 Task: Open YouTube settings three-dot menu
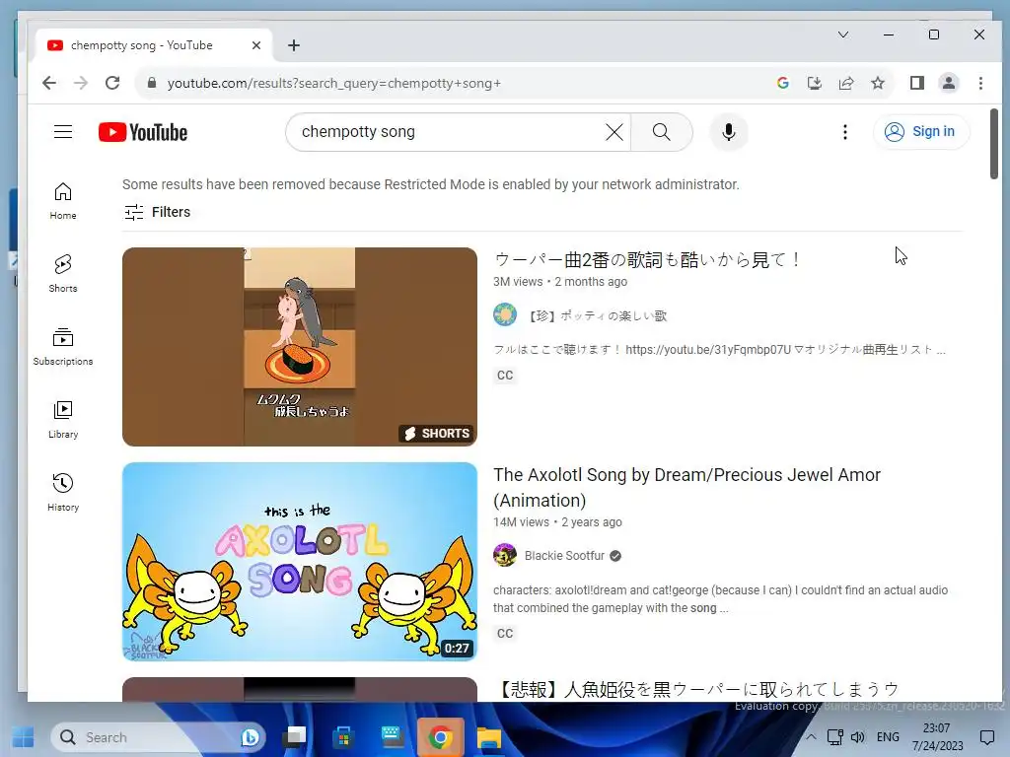[x=845, y=132]
